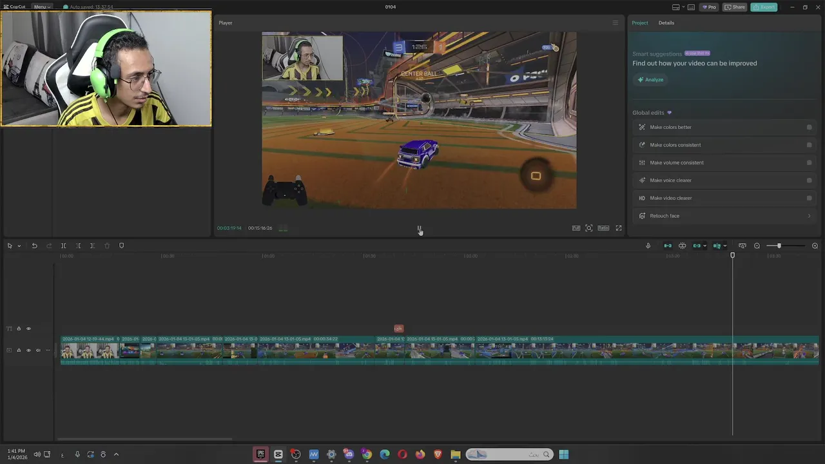Switch to the Details tab
Image resolution: width=825 pixels, height=464 pixels.
[x=666, y=23]
